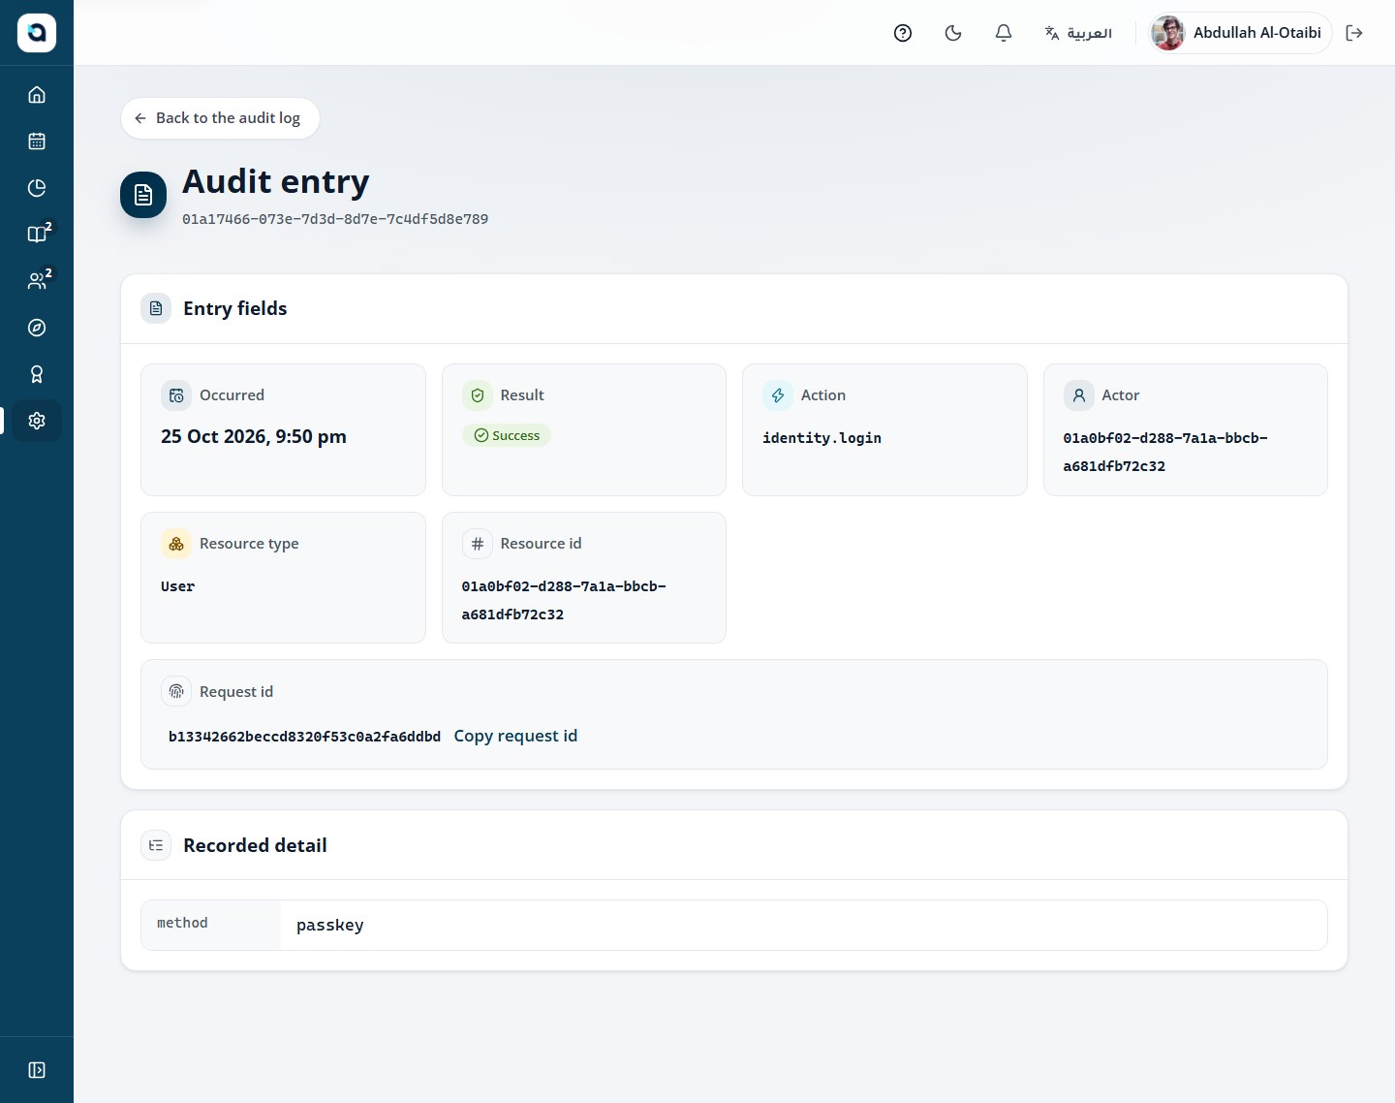Screen dimensions: 1395x1103
Task: Click the Actor person icon
Action: pos(1079,395)
